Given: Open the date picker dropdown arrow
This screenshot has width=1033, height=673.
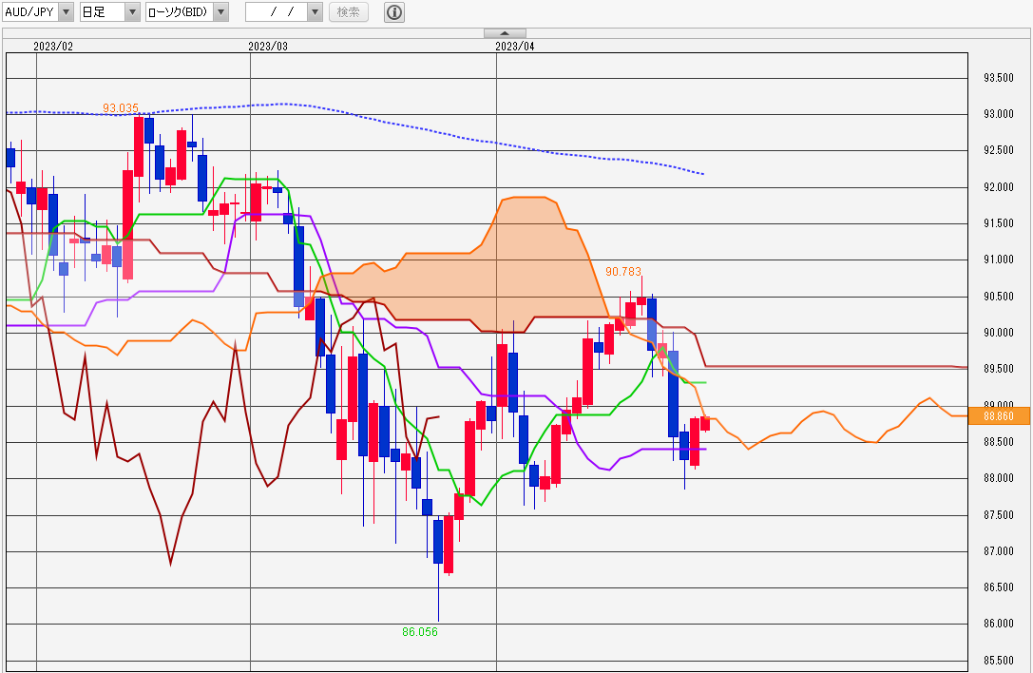Looking at the screenshot, I should (x=315, y=11).
